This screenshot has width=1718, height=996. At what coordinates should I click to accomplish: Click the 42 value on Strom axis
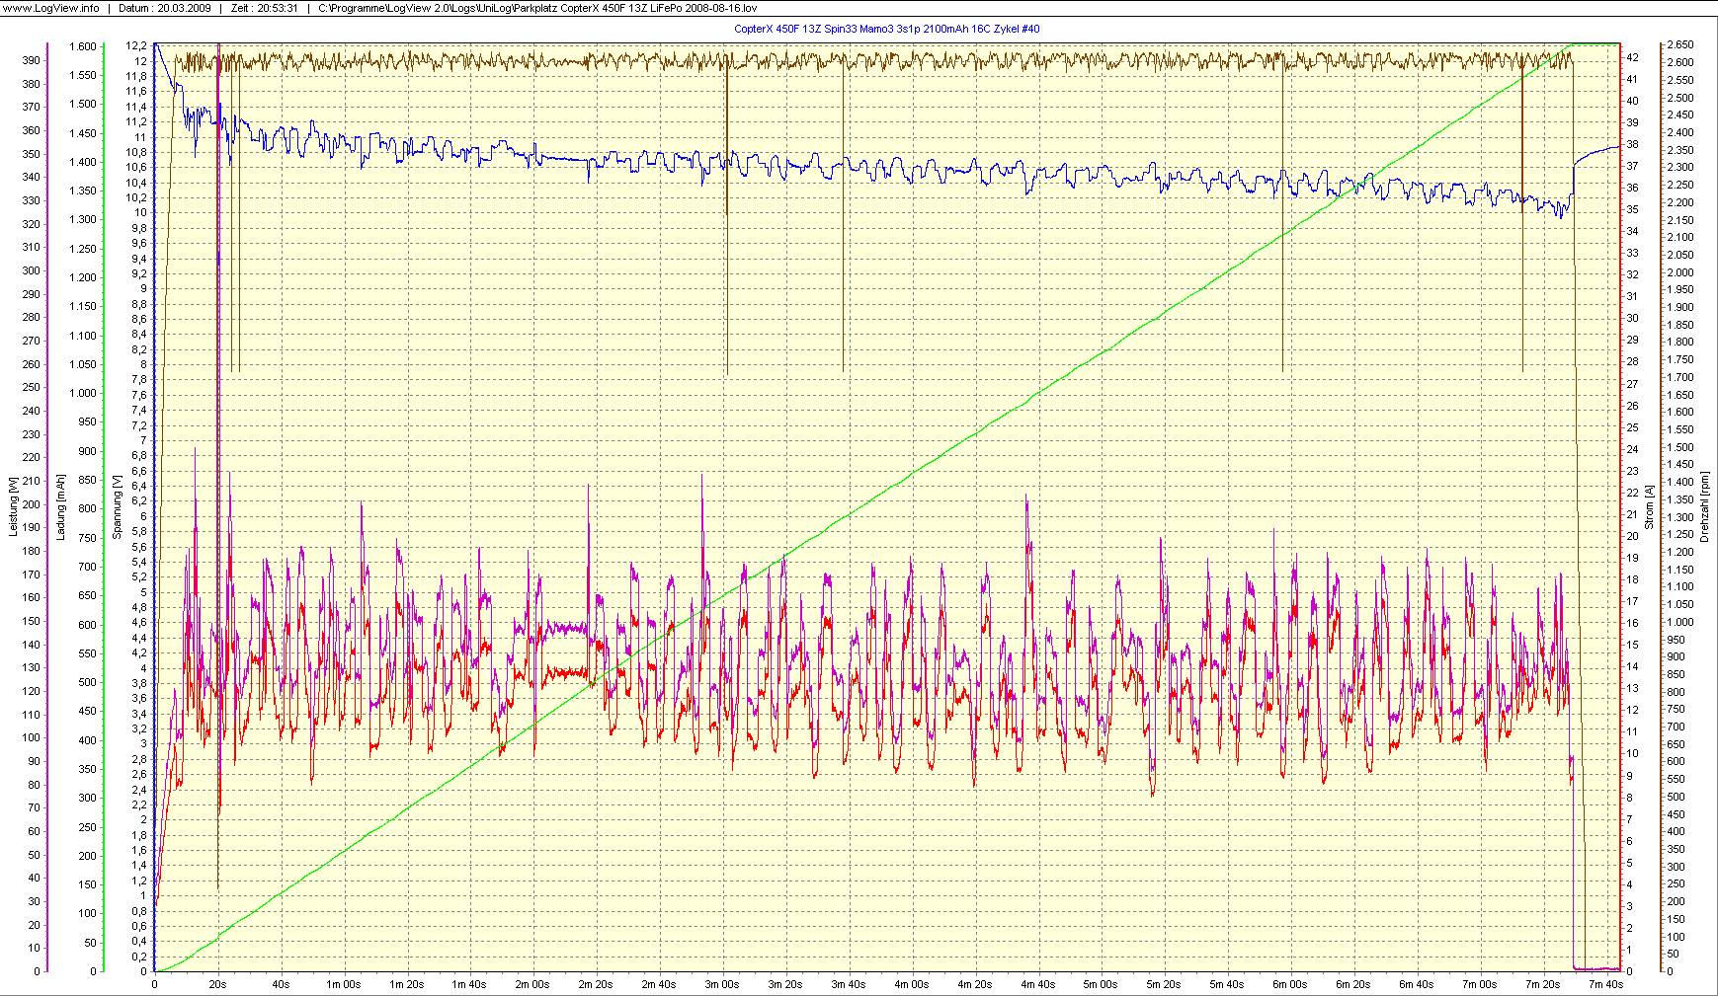pyautogui.click(x=1633, y=57)
